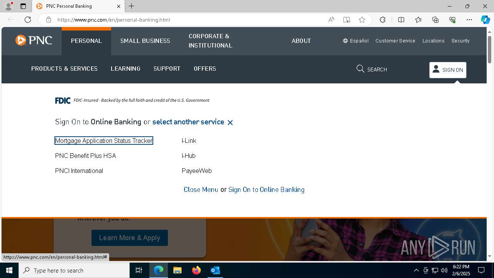
Task: Refresh the page
Action: [28, 20]
